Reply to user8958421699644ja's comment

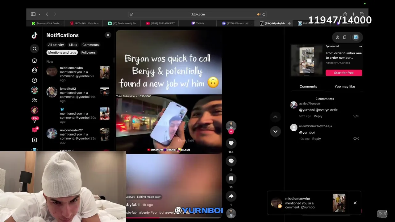tap(316, 139)
